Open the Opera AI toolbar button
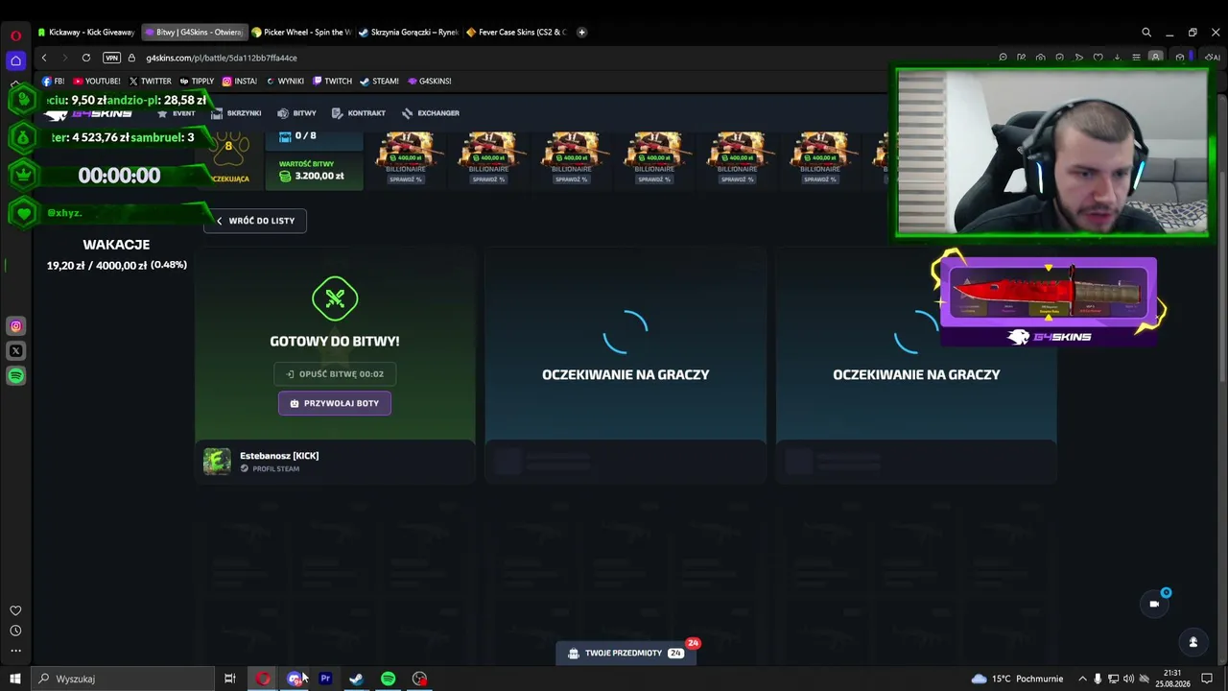Screen dimensions: 1228x691 click(1212, 58)
